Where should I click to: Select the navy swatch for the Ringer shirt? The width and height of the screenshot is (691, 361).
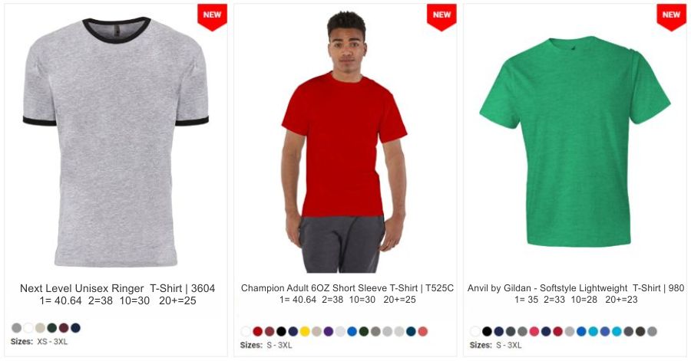click(76, 327)
